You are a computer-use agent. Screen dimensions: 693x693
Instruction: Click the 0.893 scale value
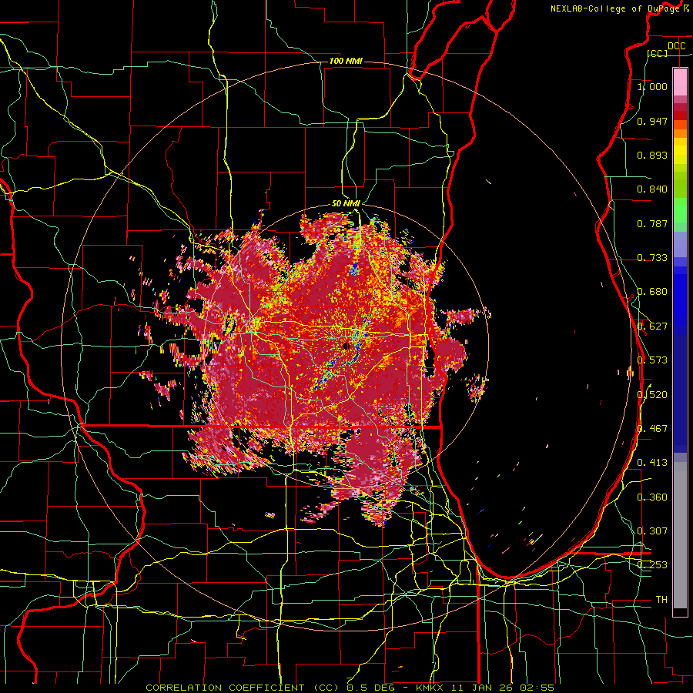click(652, 155)
